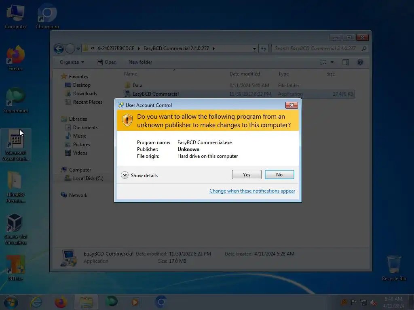Switch to Windows Explorer taskbar button
414x310 pixels.
pos(86,302)
